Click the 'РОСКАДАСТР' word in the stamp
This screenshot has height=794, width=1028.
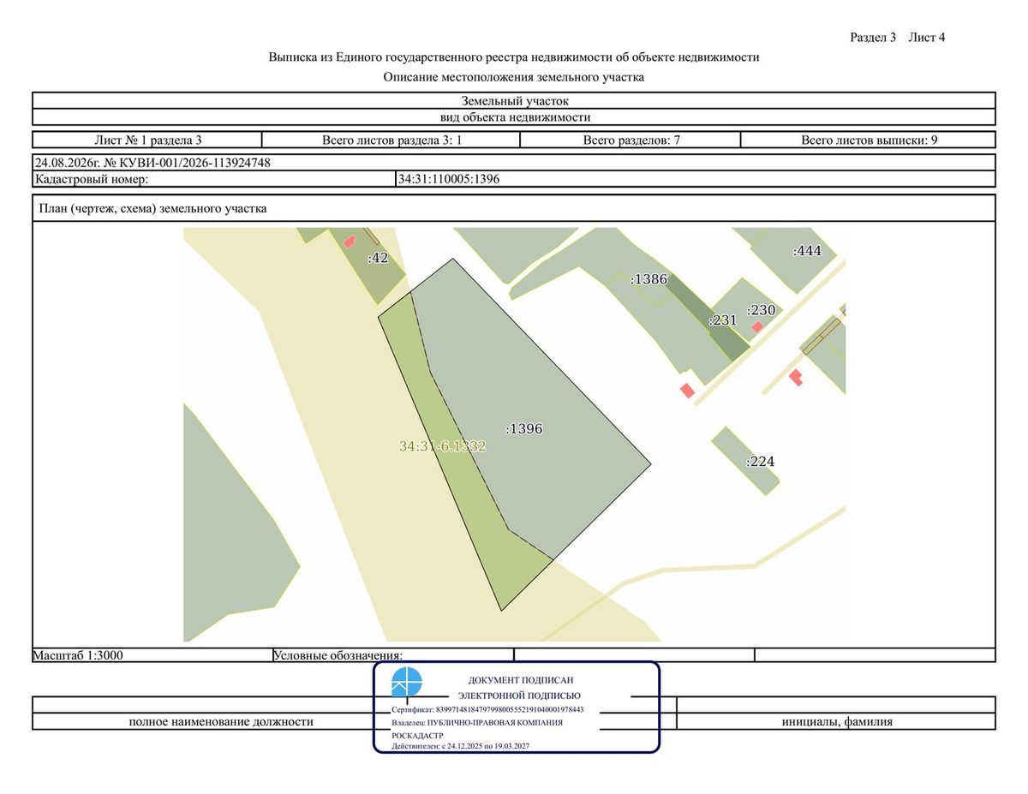pyautogui.click(x=415, y=735)
